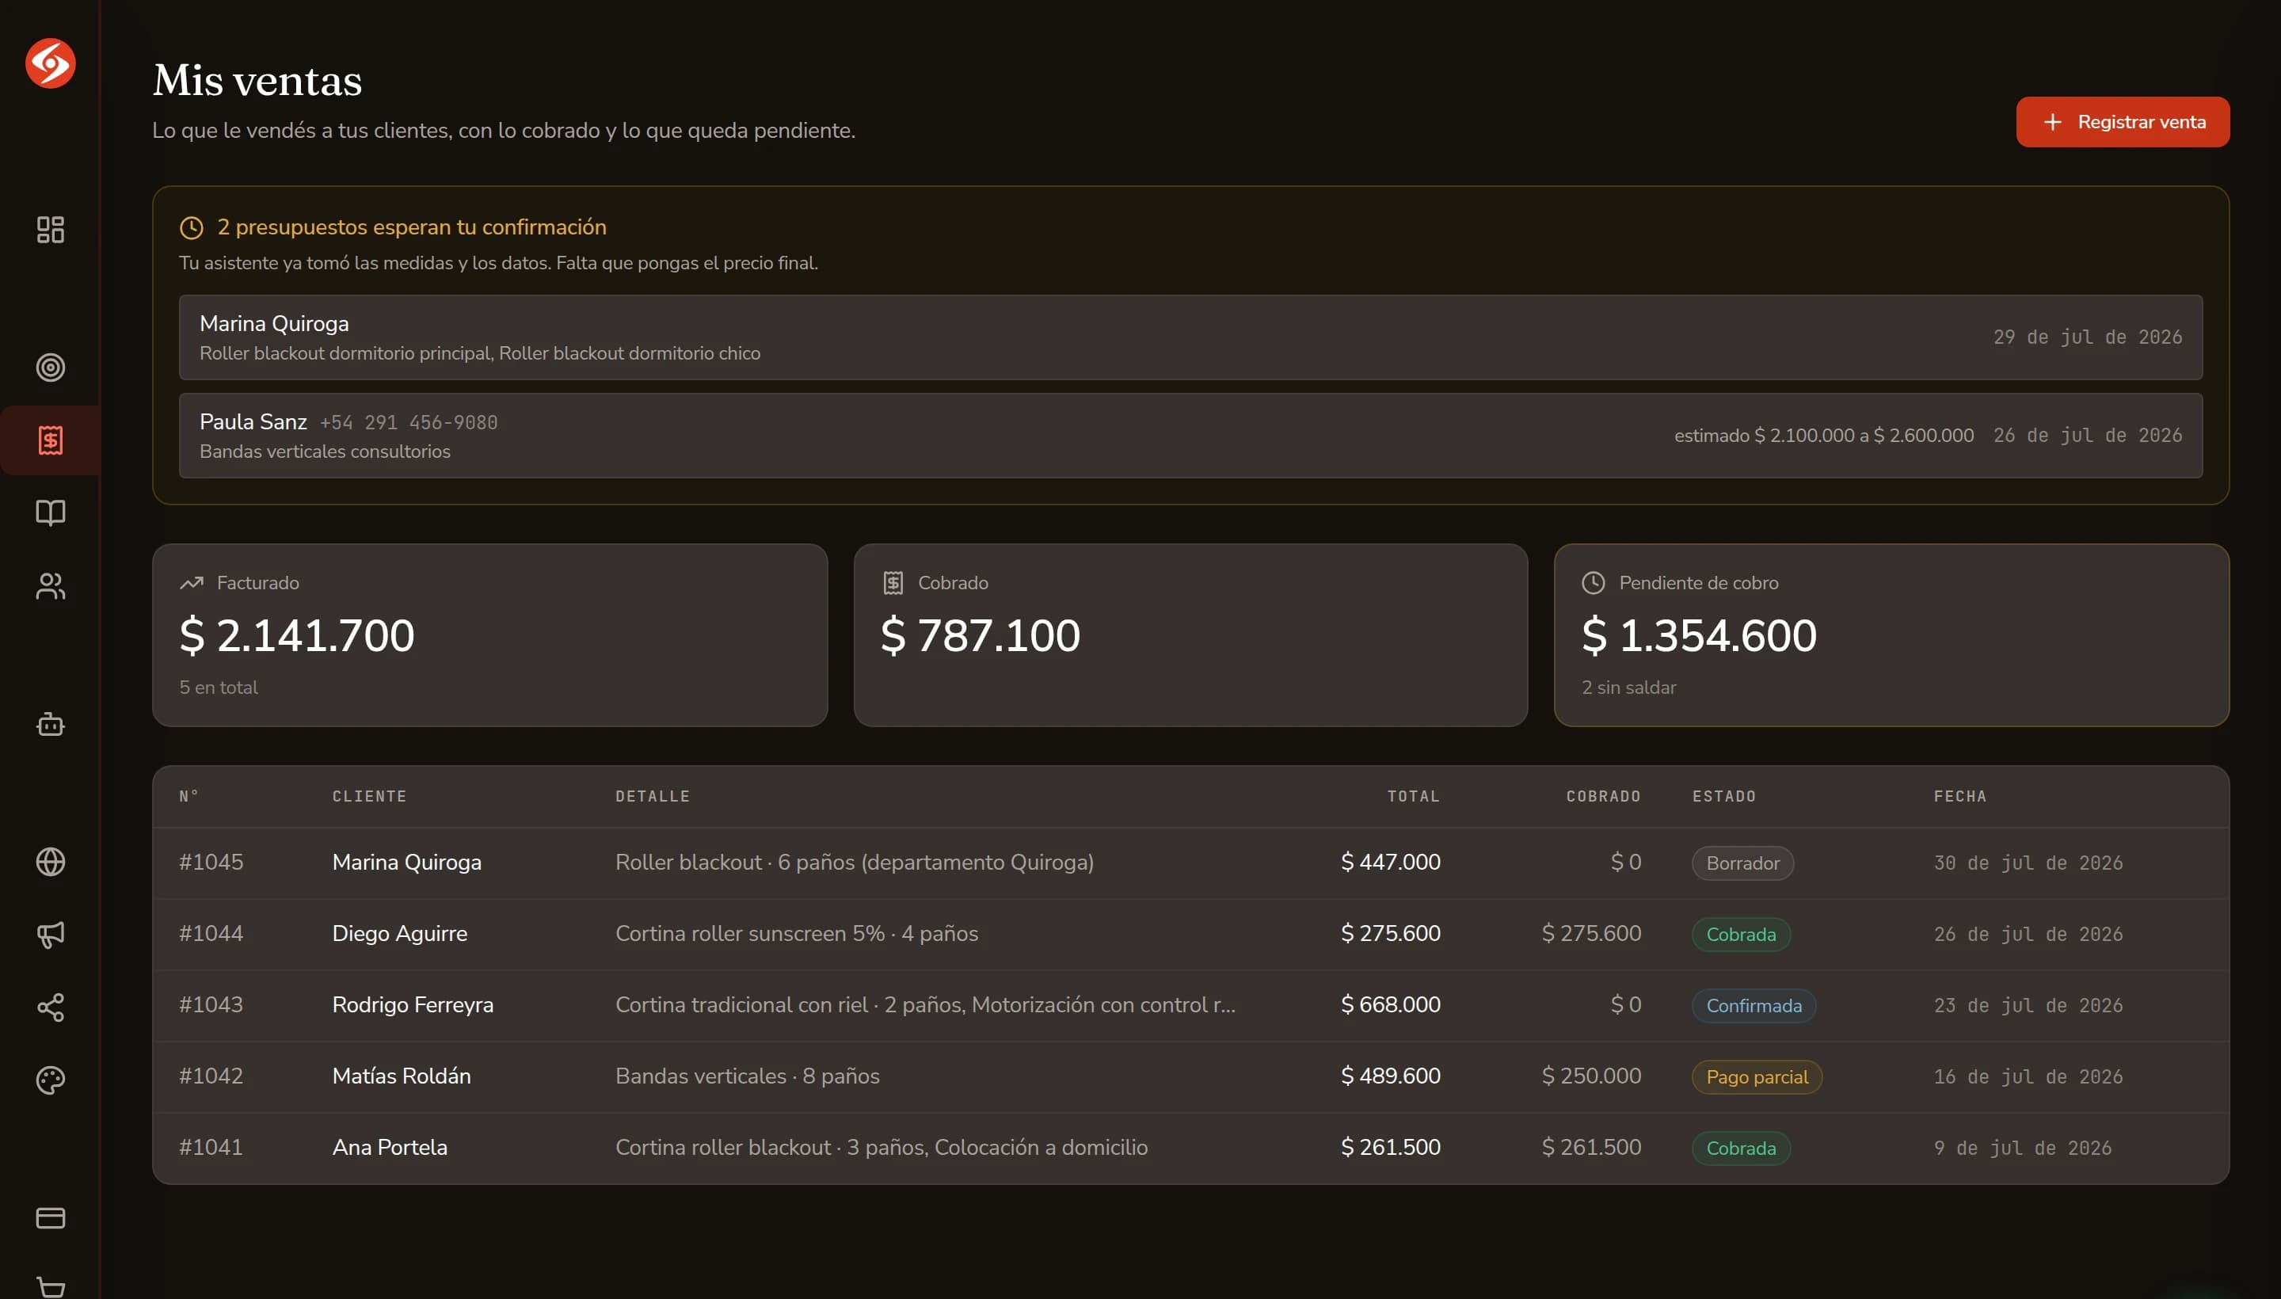Click the Pendiente de cobro summary card
The width and height of the screenshot is (2281, 1299).
click(x=1891, y=635)
